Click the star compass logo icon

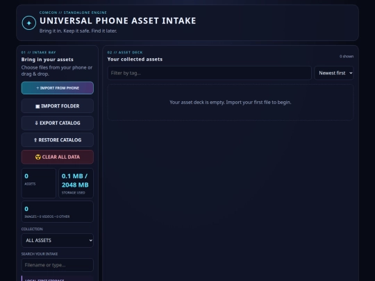[29, 23]
